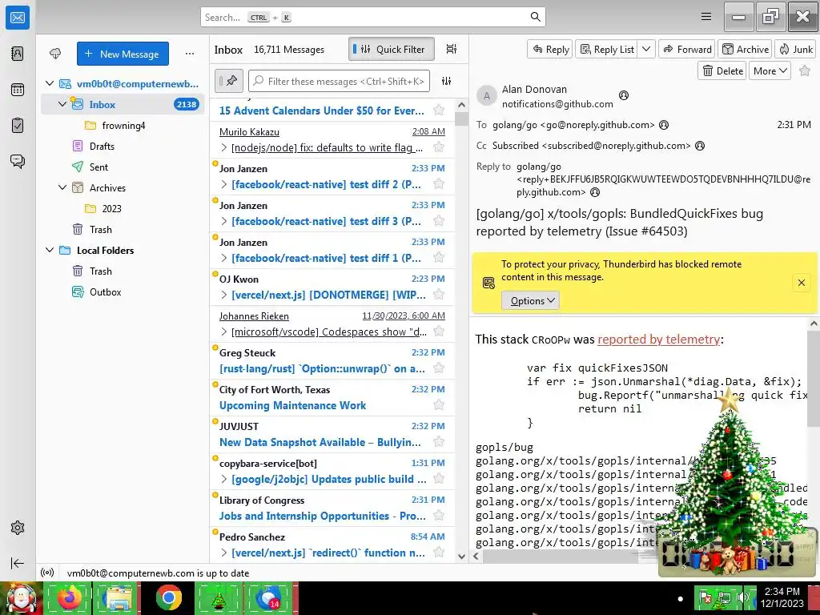Screen dimensions: 820x615
Task: Toggle the Quick Filter bar
Action: point(391,49)
